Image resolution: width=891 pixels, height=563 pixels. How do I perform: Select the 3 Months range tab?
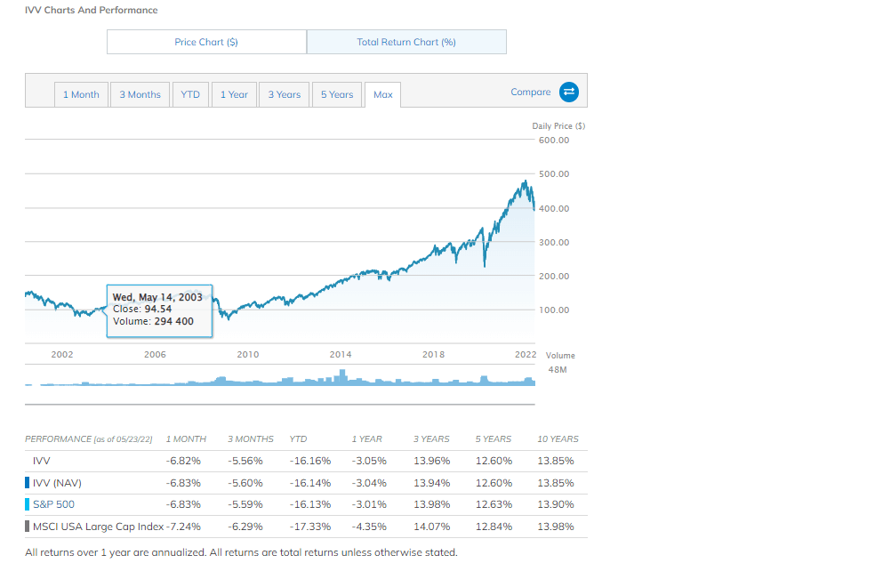click(140, 95)
